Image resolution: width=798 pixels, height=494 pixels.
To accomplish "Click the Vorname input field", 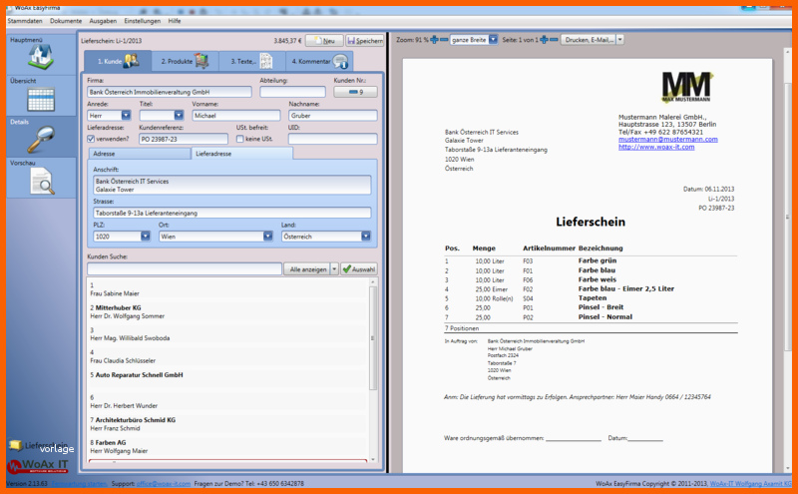I will pos(236,116).
